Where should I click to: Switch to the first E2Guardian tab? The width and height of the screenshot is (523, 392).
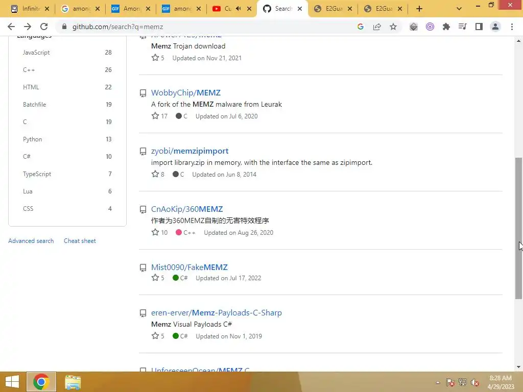(333, 9)
